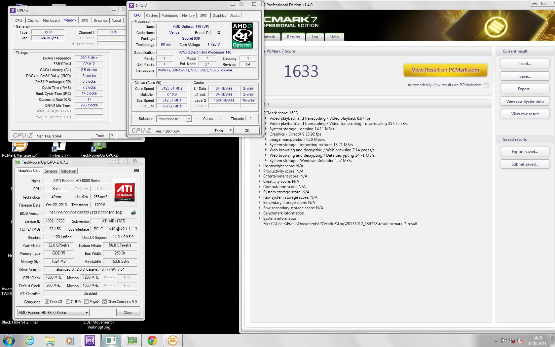
Task: Expand System information section
Action: point(260,218)
